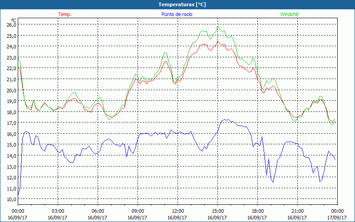Select the blue Punto de rocío legend label
The width and height of the screenshot is (355, 222).
tap(177, 14)
